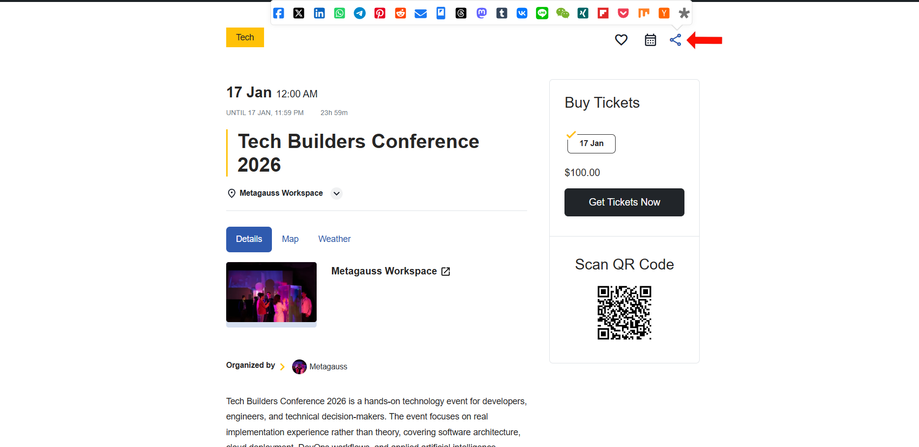The width and height of the screenshot is (919, 447).
Task: Pin the event on Pinterest
Action: coord(380,13)
